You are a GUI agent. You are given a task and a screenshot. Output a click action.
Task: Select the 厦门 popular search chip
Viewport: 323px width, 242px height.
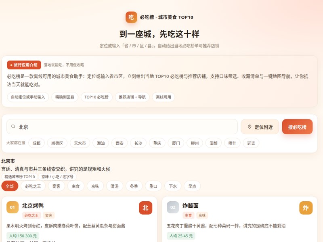176,143
